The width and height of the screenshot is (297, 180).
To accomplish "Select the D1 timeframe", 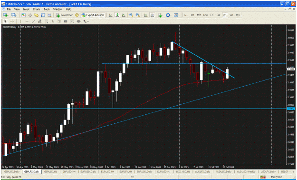I will point(225,15).
